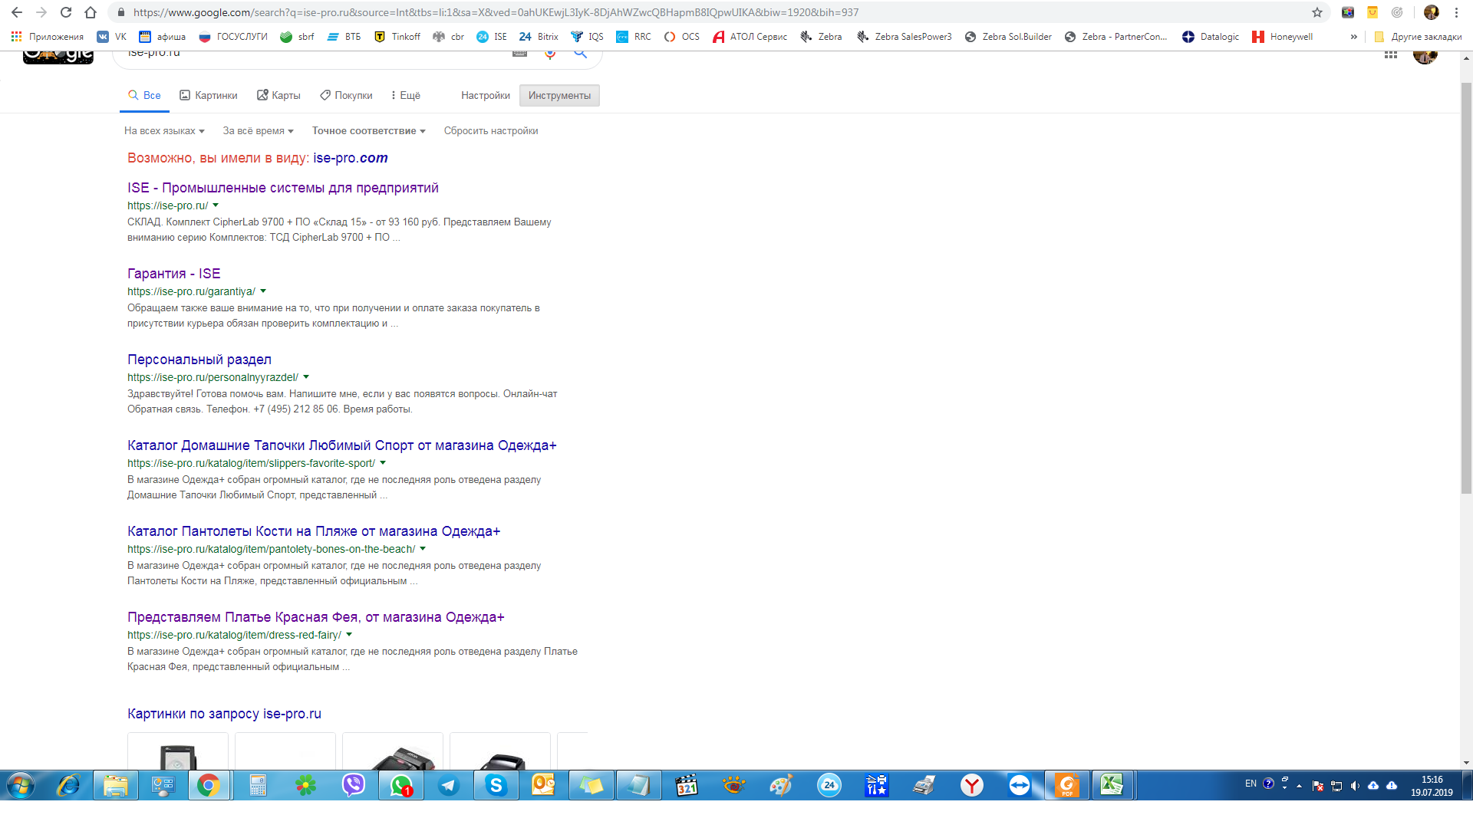Expand the 'За всё время' time filter
The image size is (1473, 828).
point(258,131)
